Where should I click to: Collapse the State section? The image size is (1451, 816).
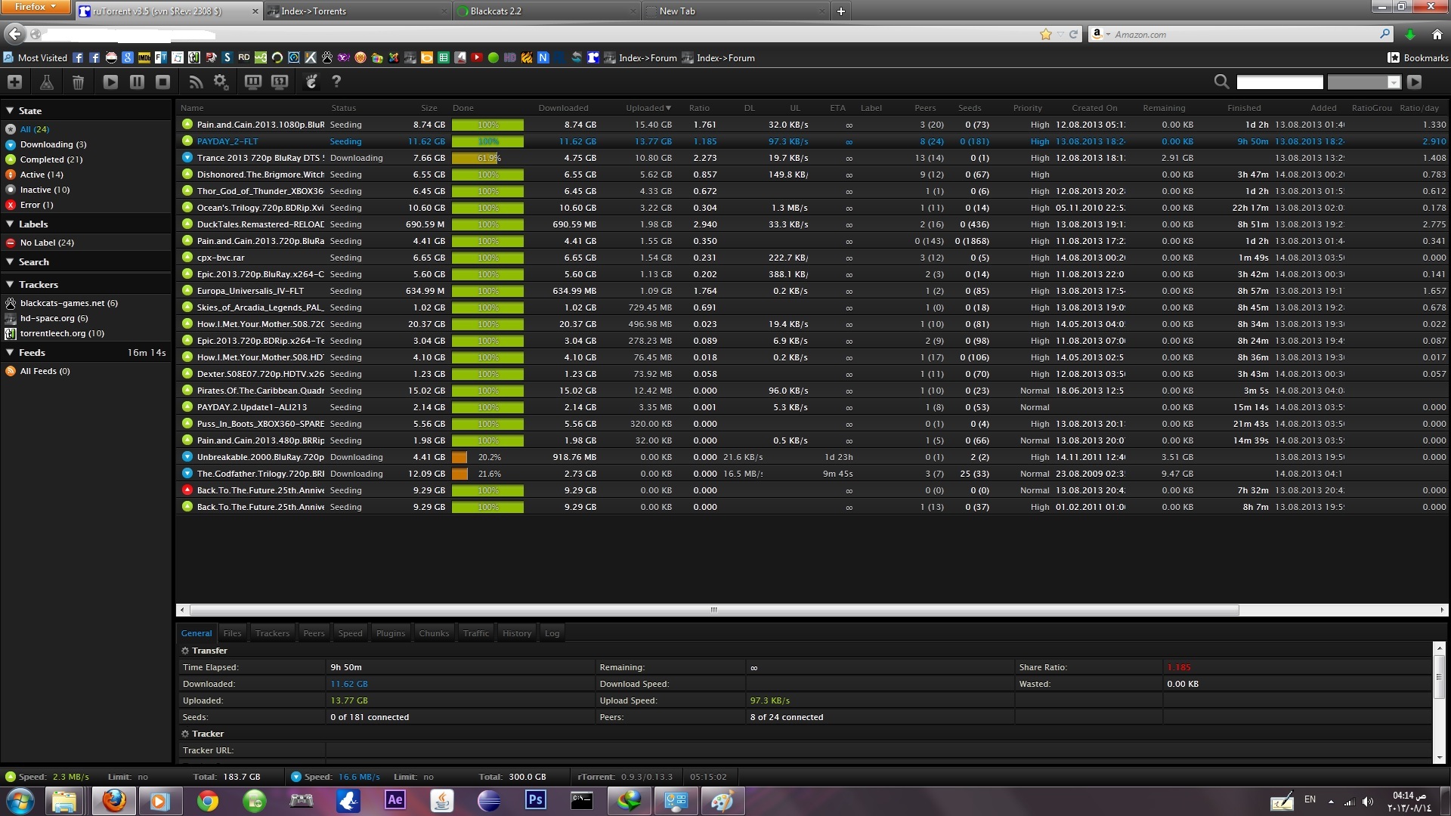[x=10, y=110]
